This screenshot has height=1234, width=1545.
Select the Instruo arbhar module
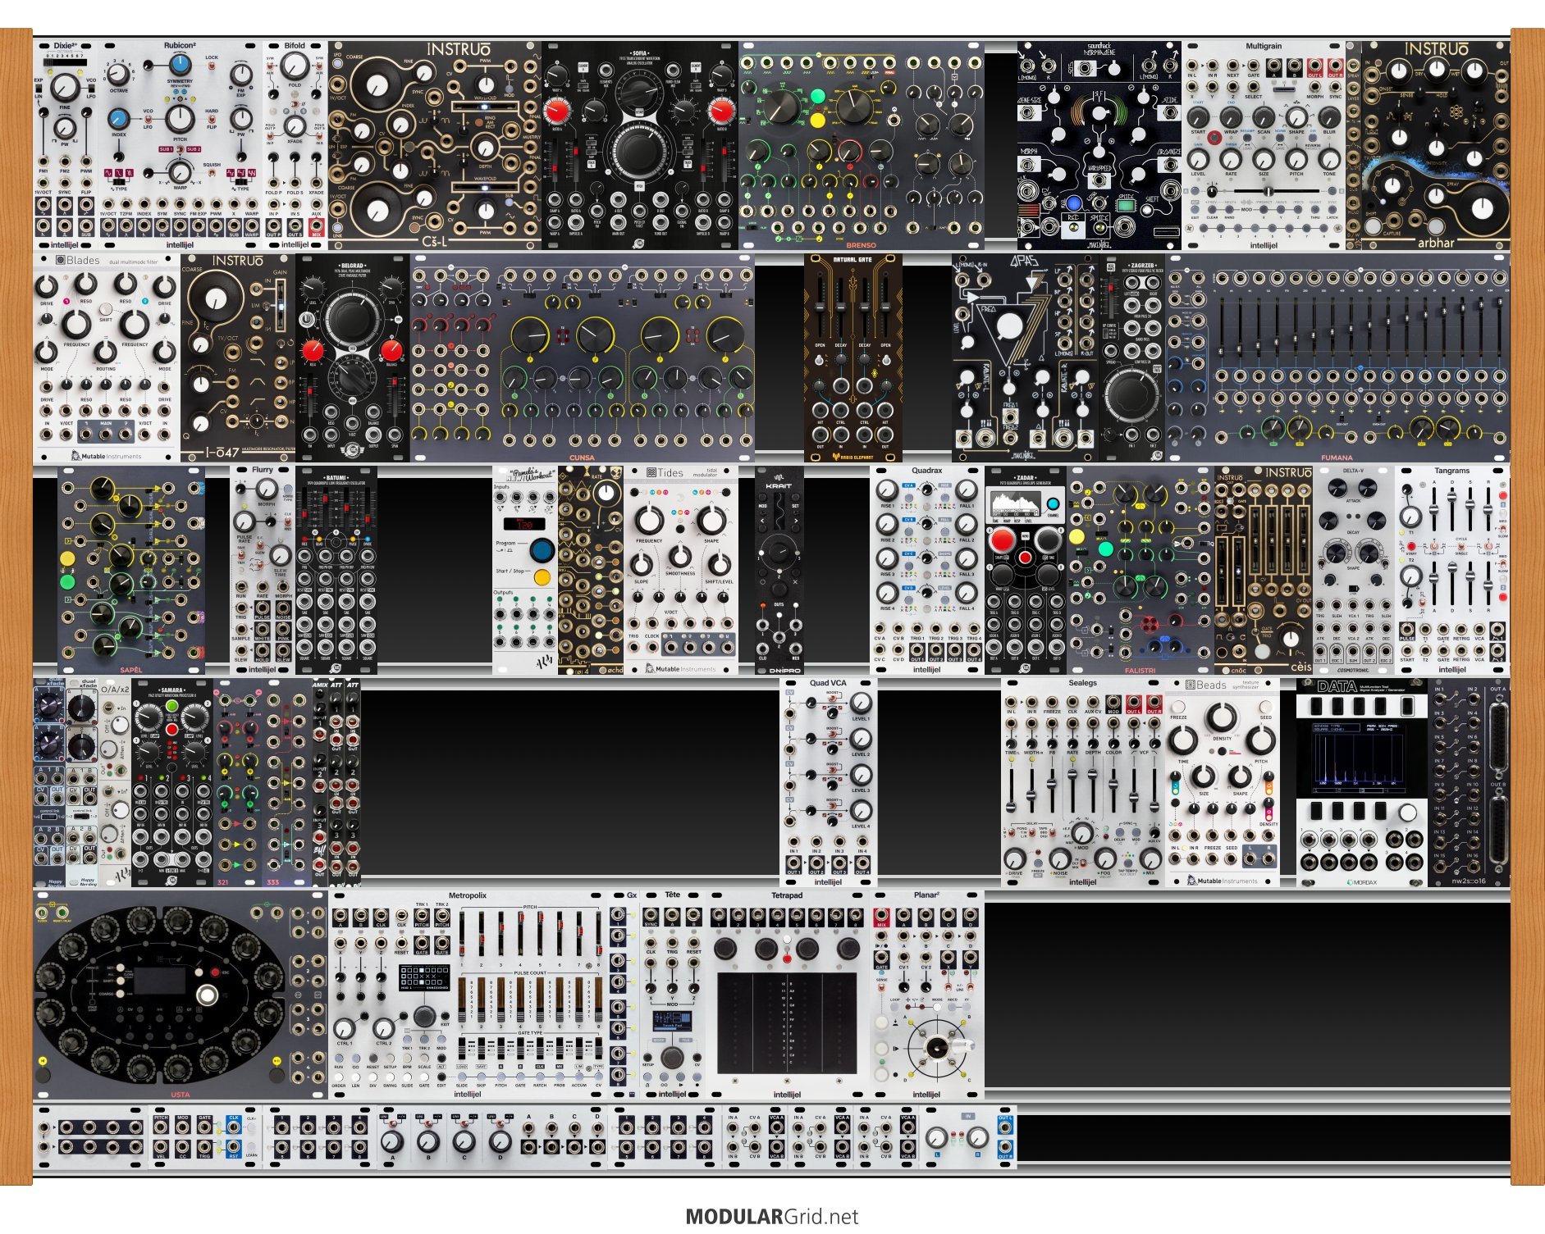click(x=1436, y=145)
